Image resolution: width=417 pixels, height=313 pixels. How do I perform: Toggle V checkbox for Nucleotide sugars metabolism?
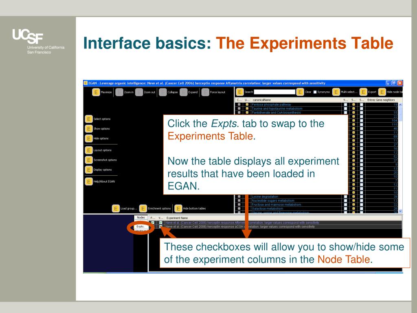(345, 201)
